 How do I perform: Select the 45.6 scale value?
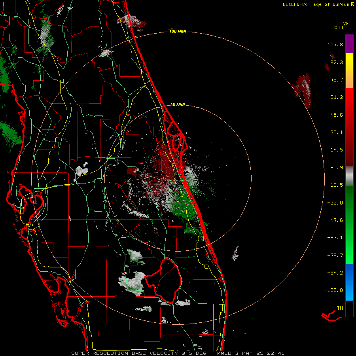click(337, 115)
